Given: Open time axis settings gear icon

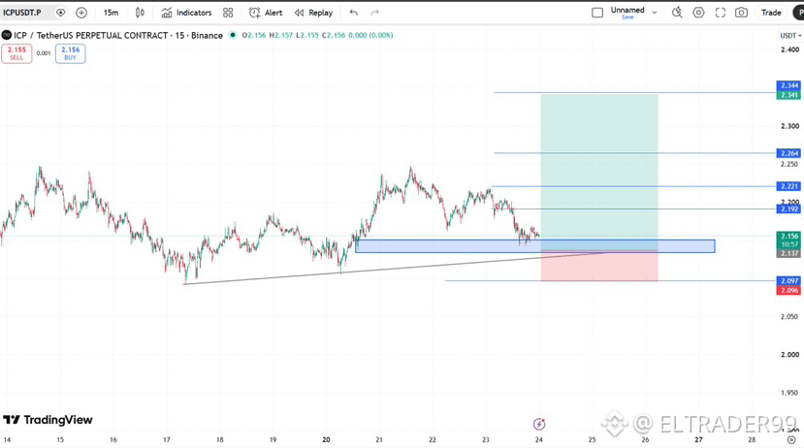Looking at the screenshot, I should coord(791,440).
